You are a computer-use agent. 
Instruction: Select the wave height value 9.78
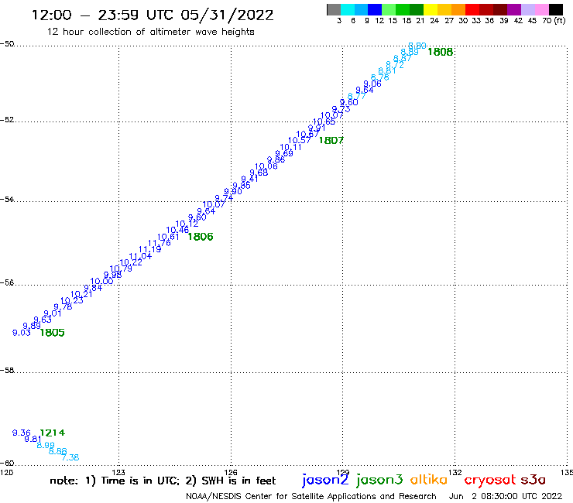tap(63, 307)
